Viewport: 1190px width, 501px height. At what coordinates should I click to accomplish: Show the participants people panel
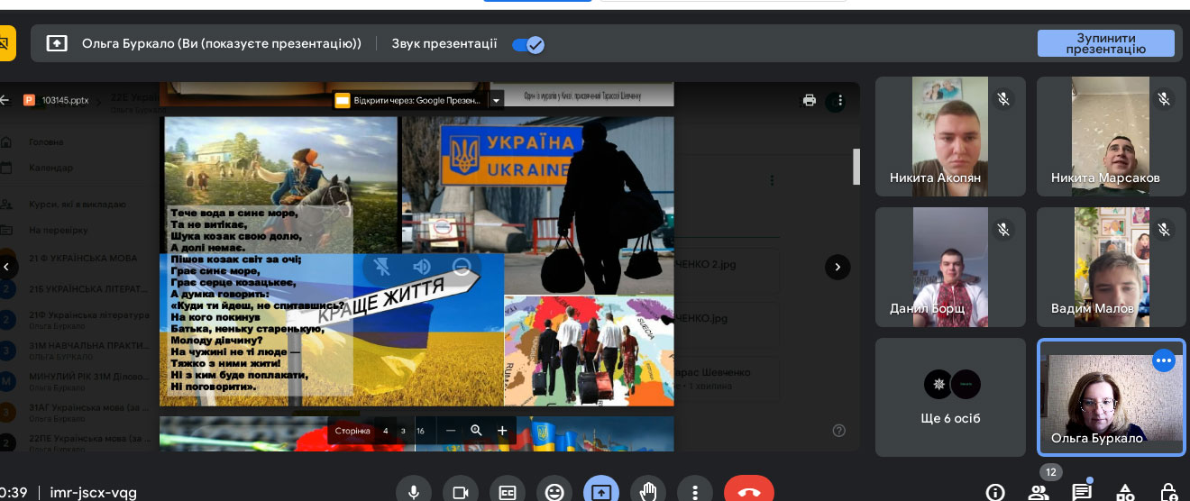tap(1039, 492)
